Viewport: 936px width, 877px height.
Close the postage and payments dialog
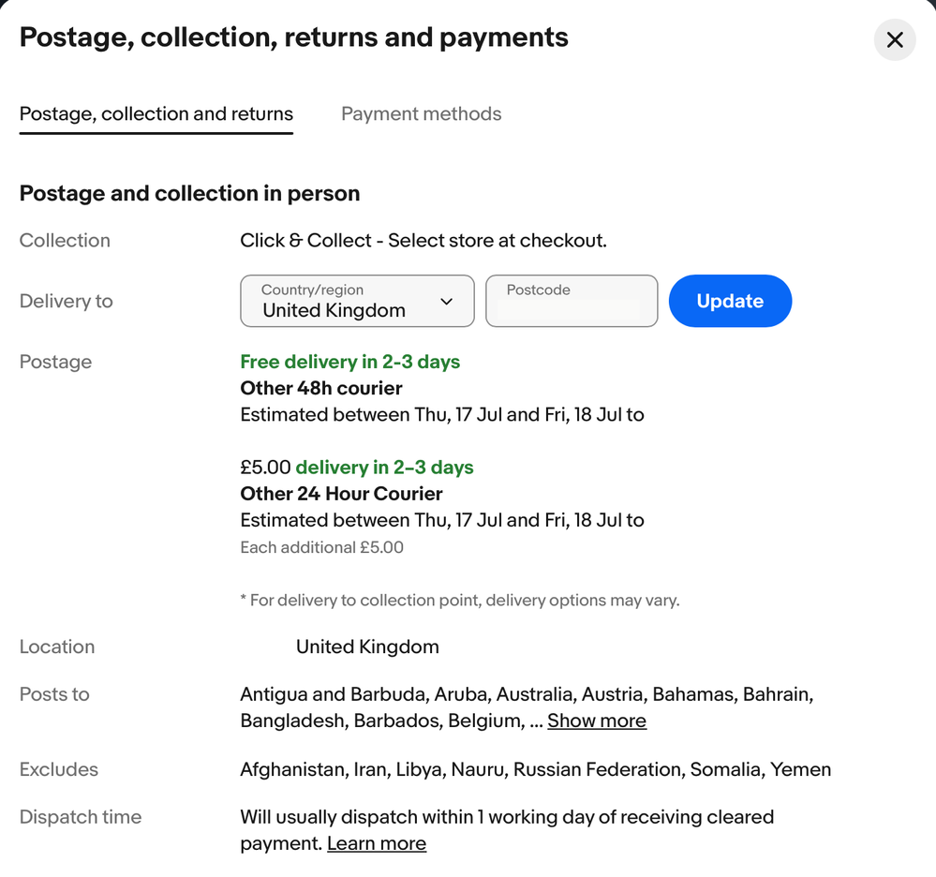[x=894, y=40]
